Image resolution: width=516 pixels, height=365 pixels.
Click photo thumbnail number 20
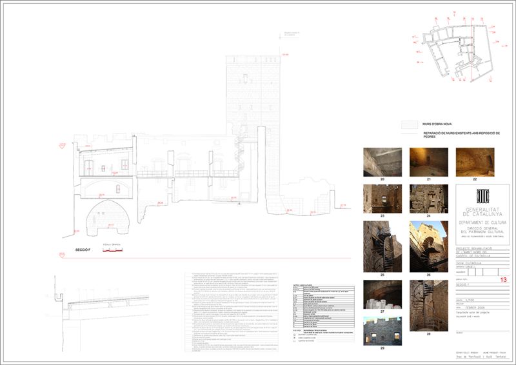pos(382,161)
